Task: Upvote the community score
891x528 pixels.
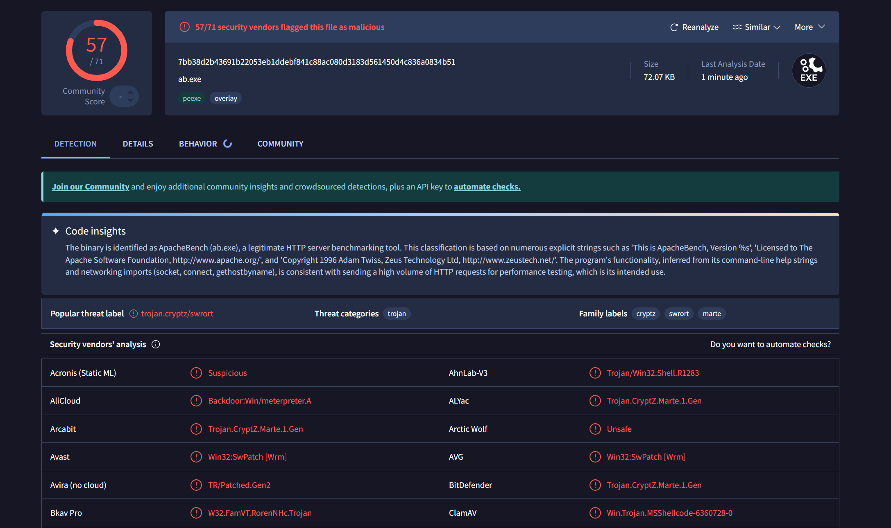Action: [x=130, y=92]
